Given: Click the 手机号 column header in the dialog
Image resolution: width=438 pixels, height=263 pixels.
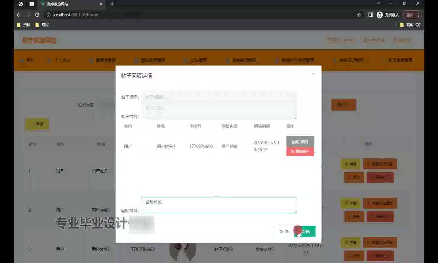Looking at the screenshot, I should (x=195, y=126).
